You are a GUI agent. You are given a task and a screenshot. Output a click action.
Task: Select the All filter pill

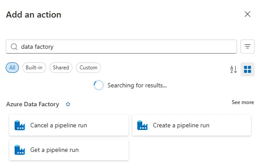tap(12, 68)
